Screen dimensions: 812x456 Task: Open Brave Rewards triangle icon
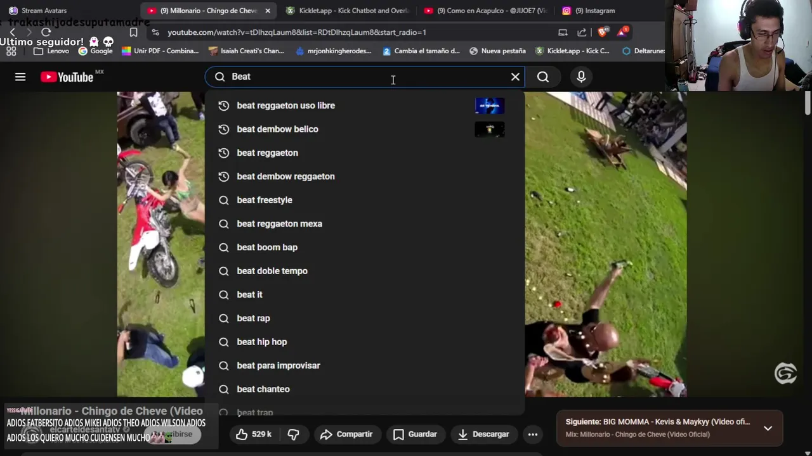pos(624,32)
